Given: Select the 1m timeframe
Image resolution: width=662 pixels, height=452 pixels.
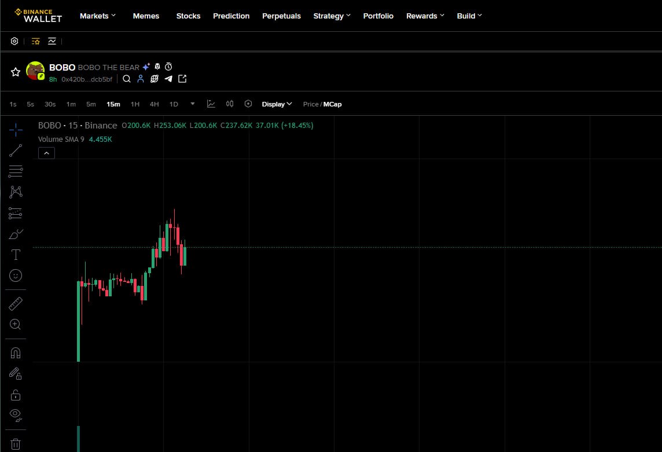Looking at the screenshot, I should pos(71,104).
